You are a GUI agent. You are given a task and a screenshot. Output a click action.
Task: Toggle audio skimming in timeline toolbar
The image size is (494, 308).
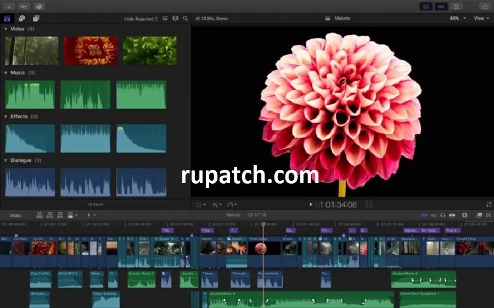[434, 215]
